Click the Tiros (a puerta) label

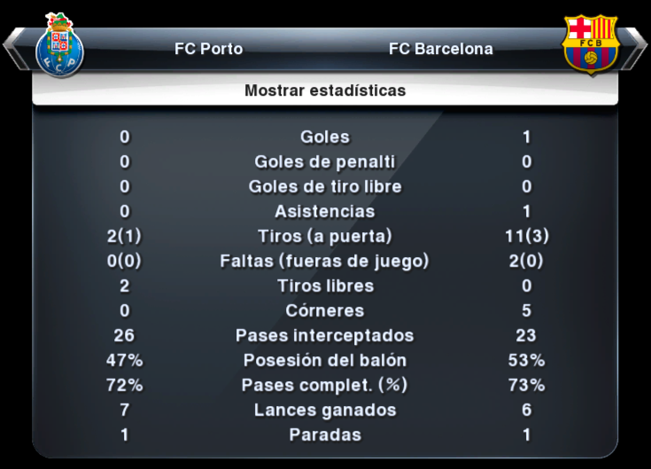click(x=325, y=237)
